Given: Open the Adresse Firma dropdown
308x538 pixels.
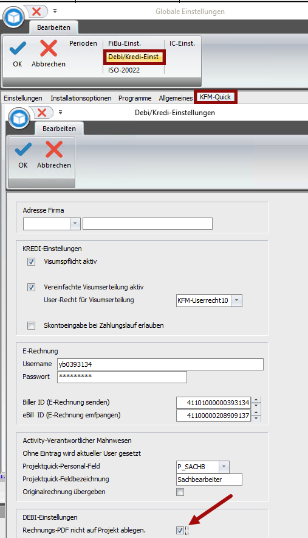Looking at the screenshot, I should [x=75, y=224].
